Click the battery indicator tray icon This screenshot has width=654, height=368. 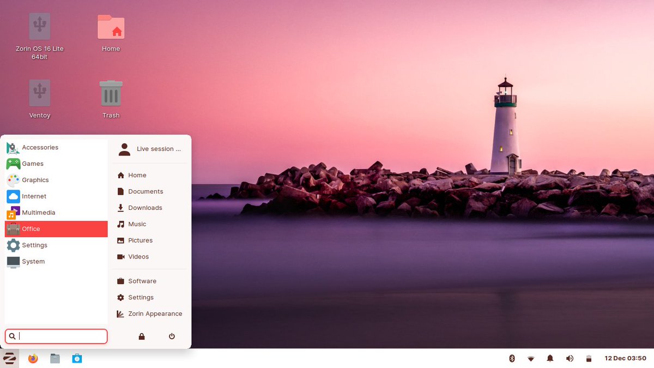(x=589, y=358)
